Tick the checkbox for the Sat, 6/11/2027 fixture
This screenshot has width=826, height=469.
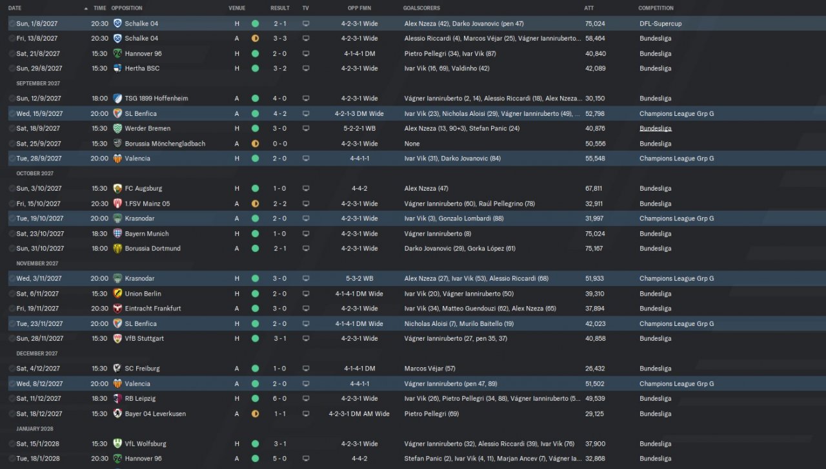[12, 294]
